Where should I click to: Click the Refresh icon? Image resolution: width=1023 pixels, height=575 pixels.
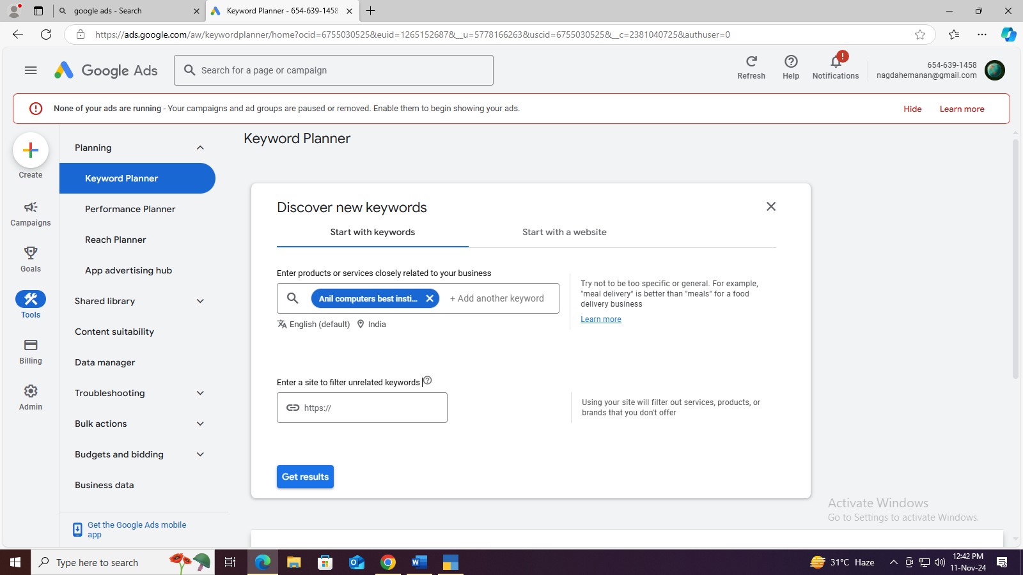point(751,62)
